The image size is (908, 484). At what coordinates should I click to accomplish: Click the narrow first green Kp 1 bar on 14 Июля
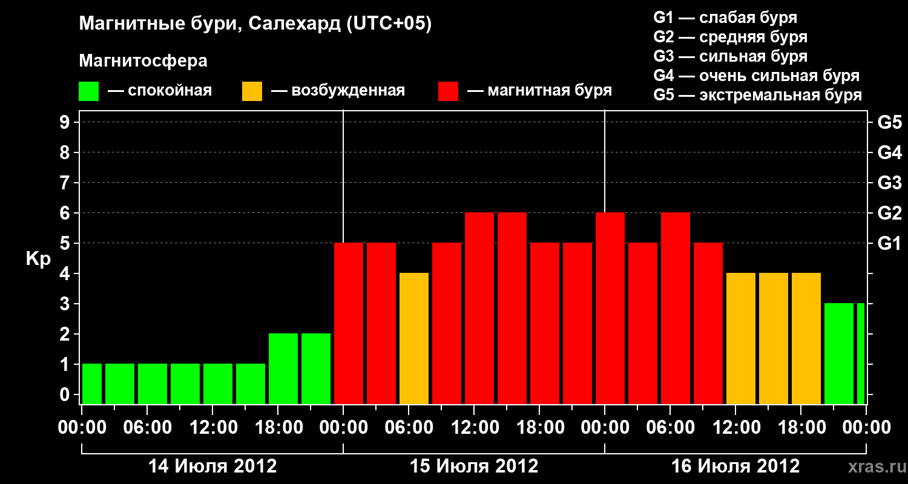pyautogui.click(x=92, y=384)
